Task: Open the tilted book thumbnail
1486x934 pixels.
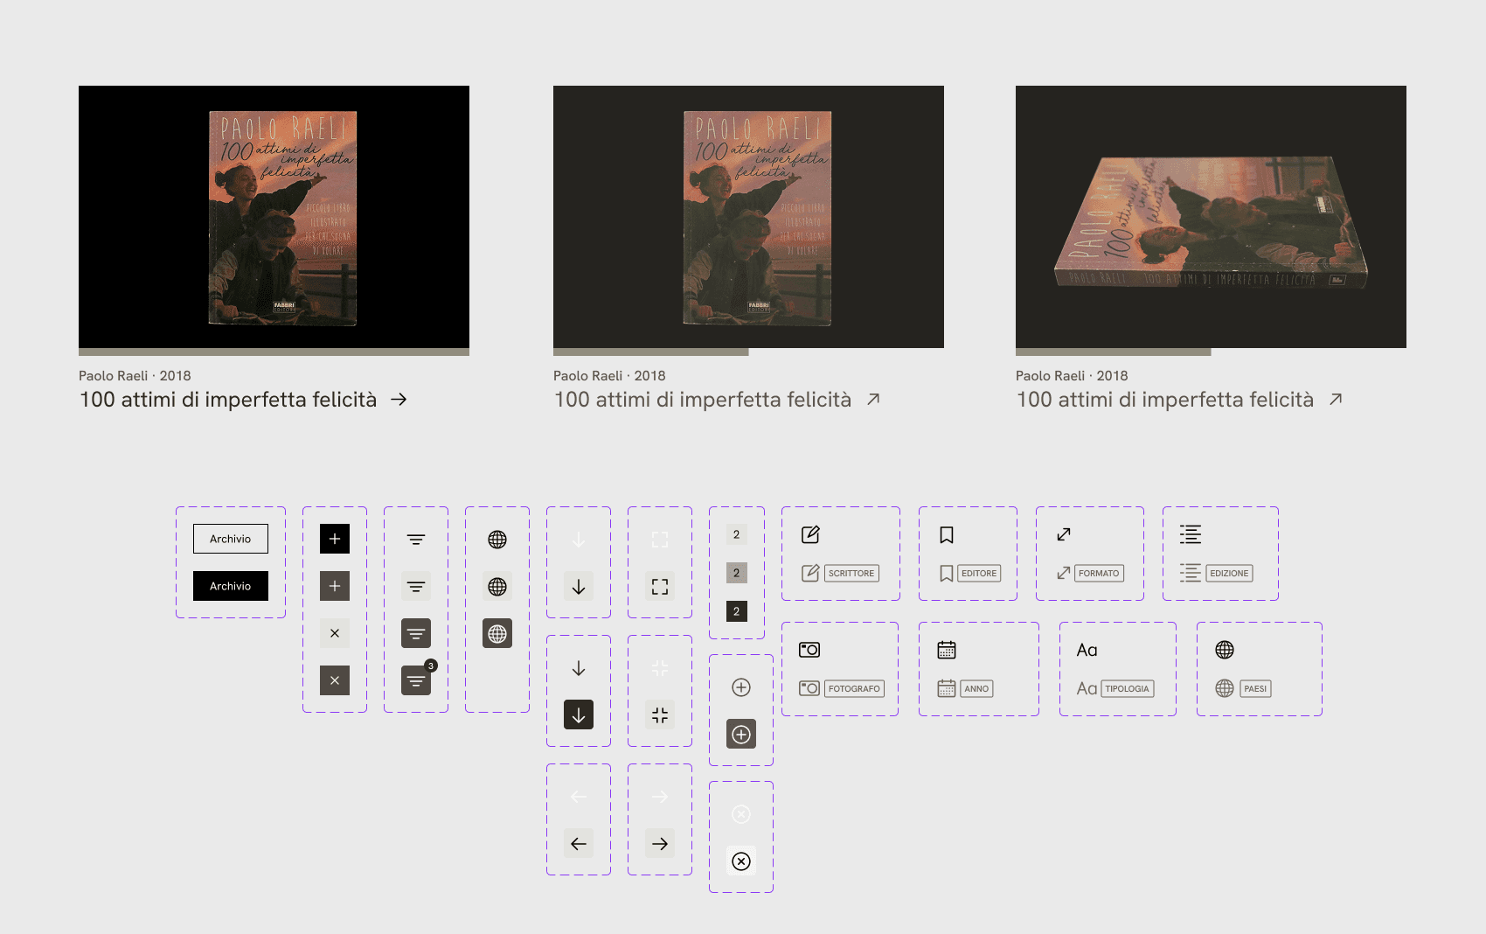Action: point(1211,217)
